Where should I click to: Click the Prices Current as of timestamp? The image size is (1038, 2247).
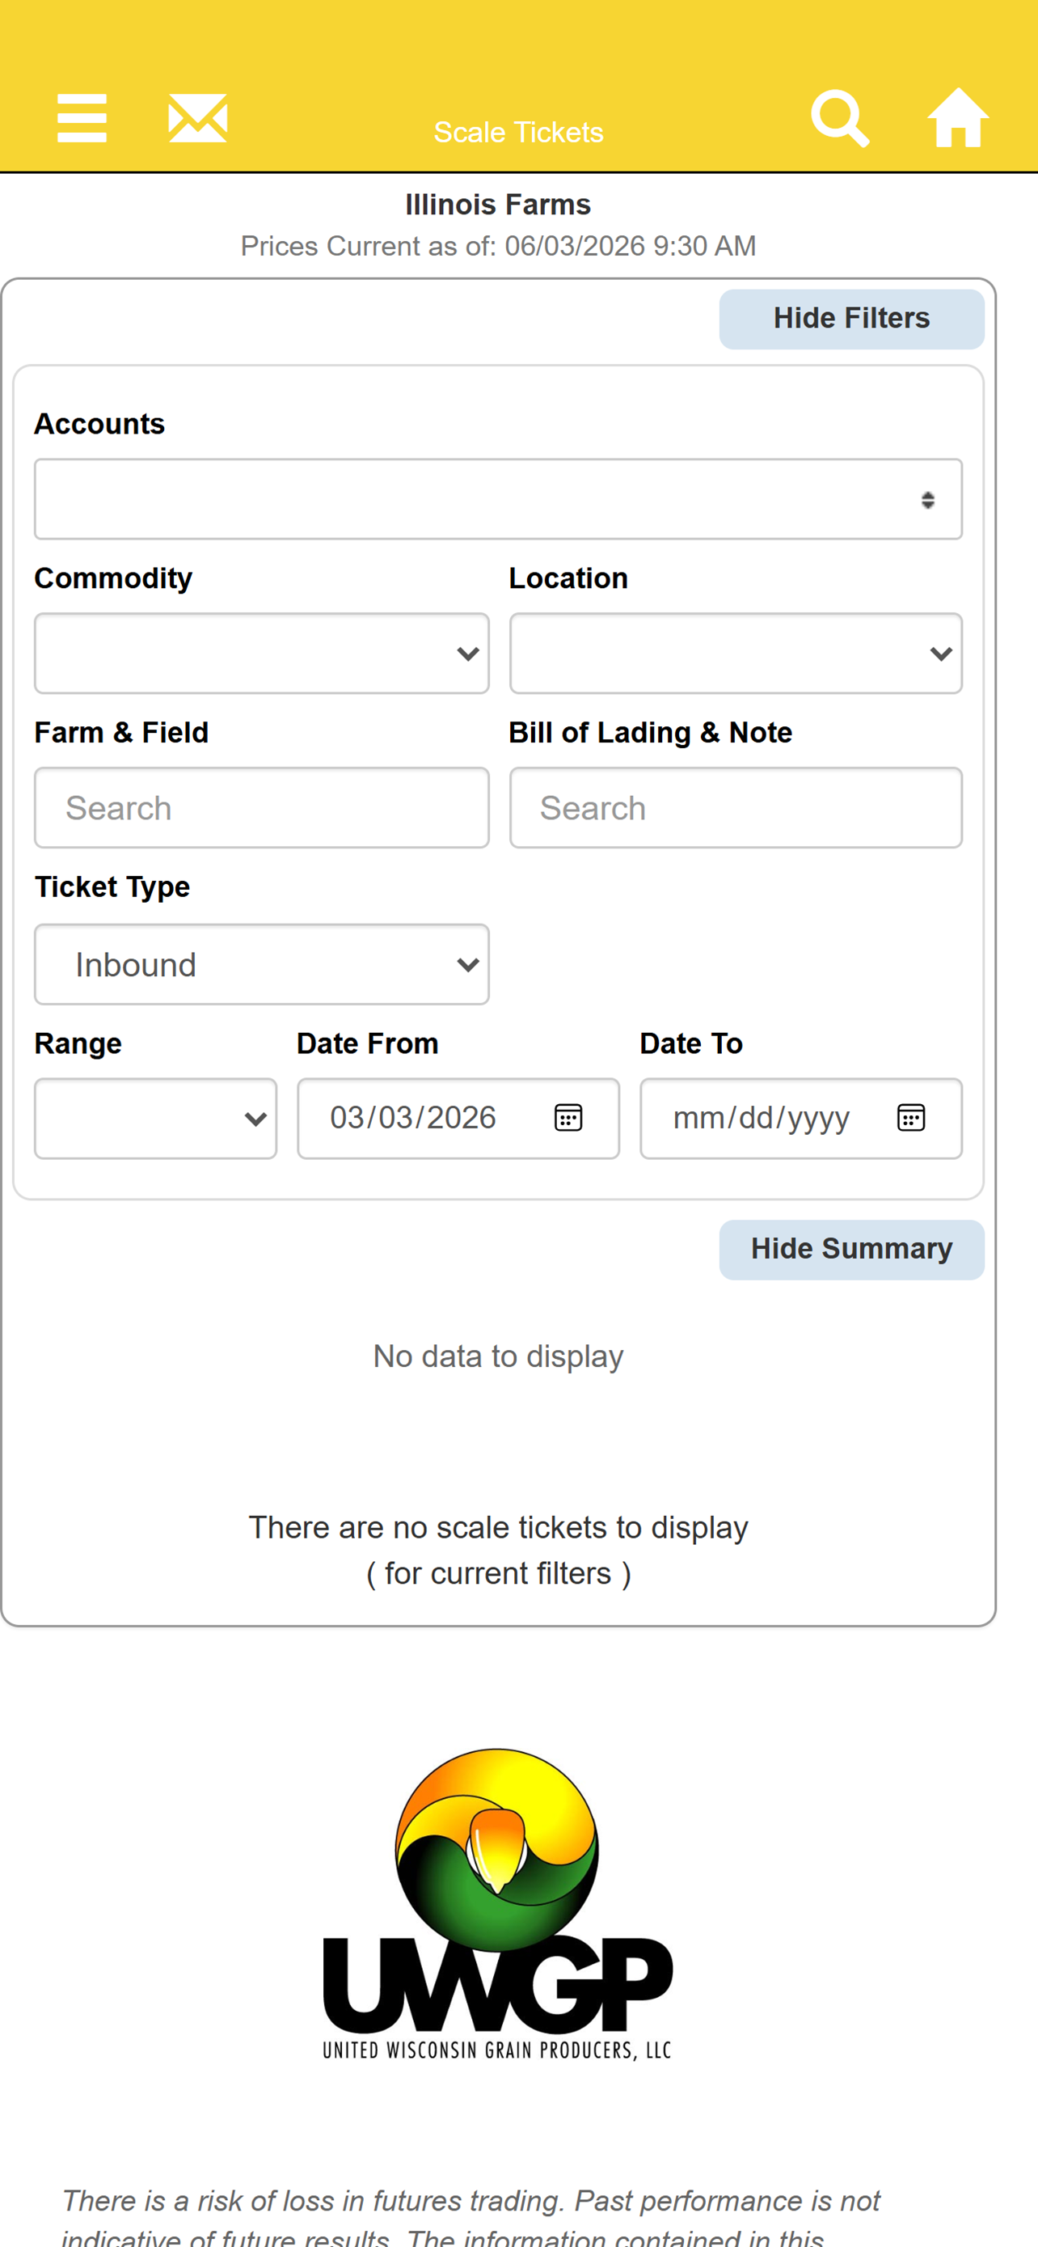498,247
